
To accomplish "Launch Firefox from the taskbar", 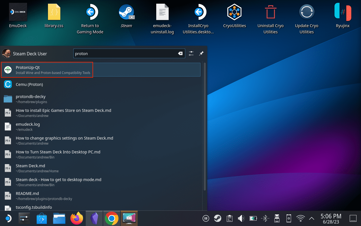I will click(x=77, y=218).
